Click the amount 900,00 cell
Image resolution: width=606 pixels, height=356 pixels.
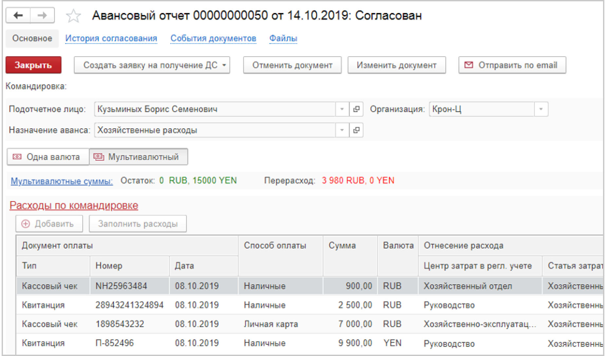click(x=350, y=286)
